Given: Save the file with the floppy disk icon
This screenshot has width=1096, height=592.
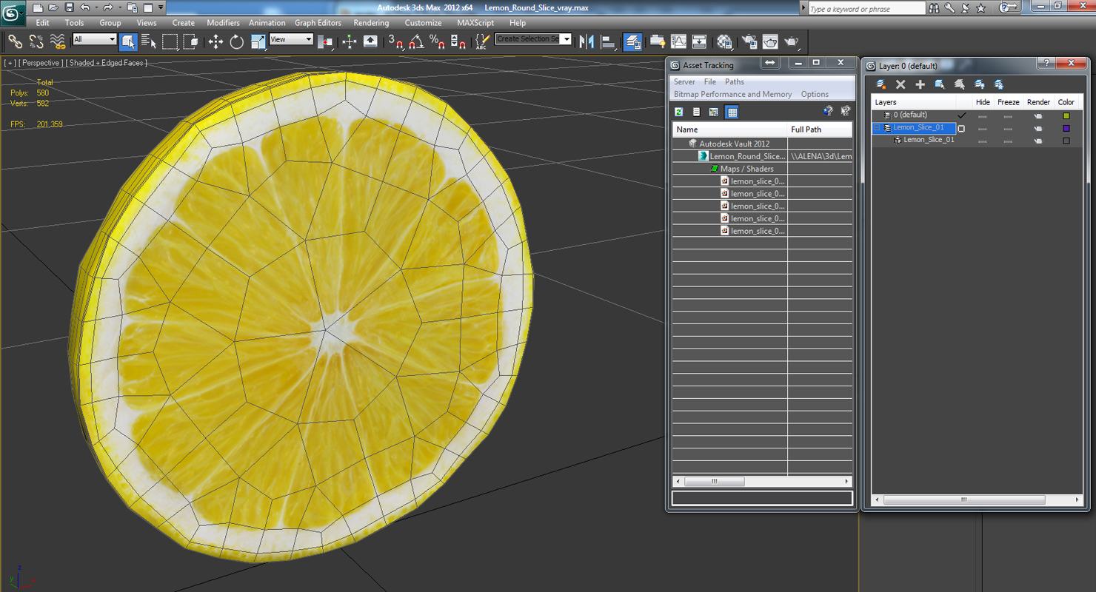Looking at the screenshot, I should point(69,7).
